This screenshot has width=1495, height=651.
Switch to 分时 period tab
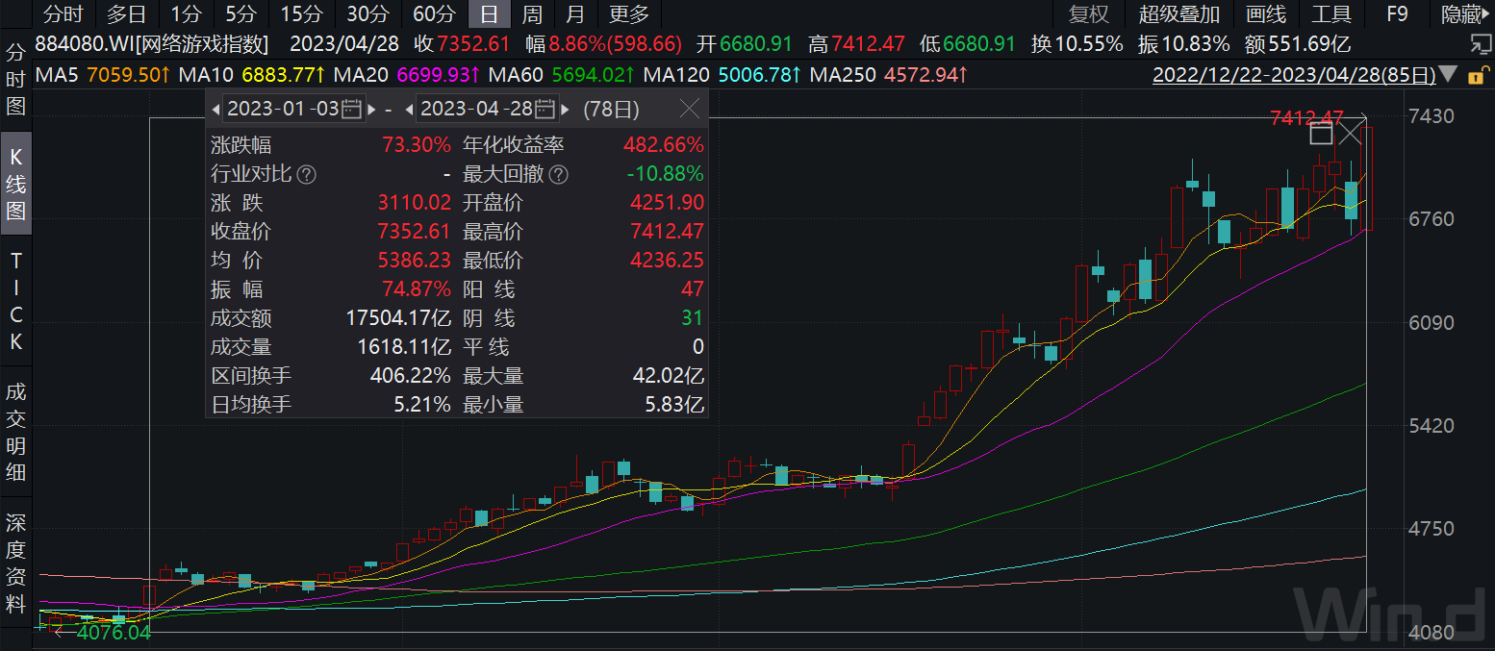[63, 13]
